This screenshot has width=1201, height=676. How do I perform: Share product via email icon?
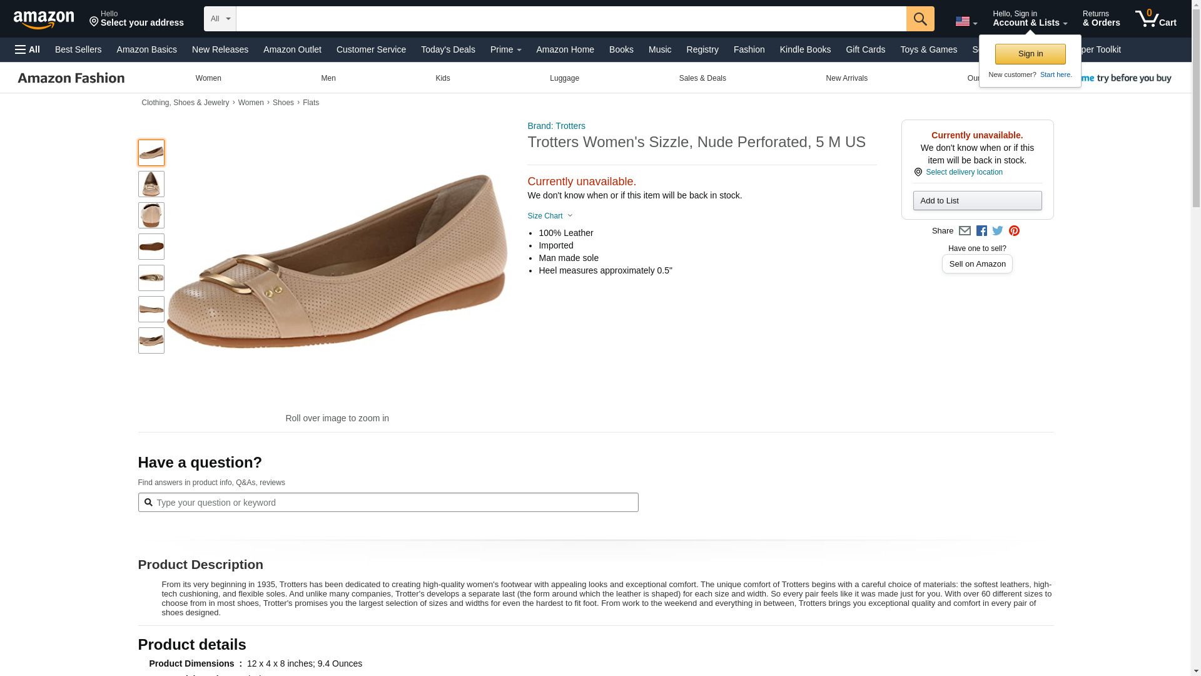[x=965, y=231]
